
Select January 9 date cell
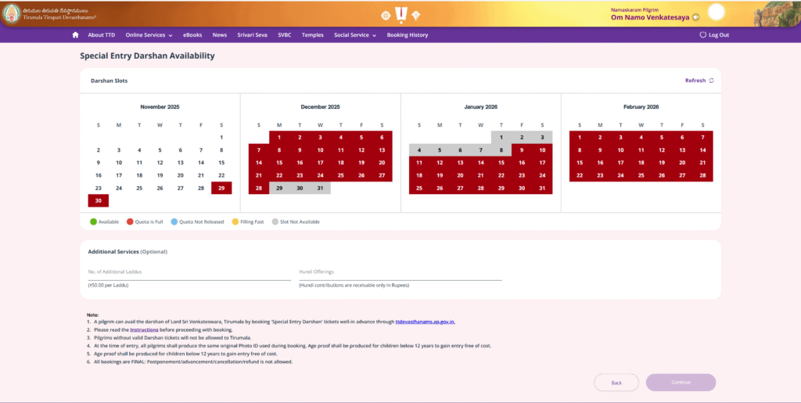tap(522, 150)
